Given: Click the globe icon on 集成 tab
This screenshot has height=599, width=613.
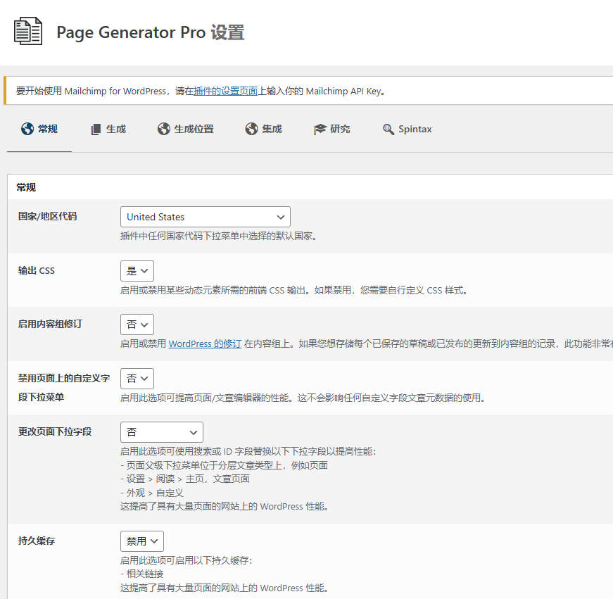Looking at the screenshot, I should pyautogui.click(x=251, y=129).
